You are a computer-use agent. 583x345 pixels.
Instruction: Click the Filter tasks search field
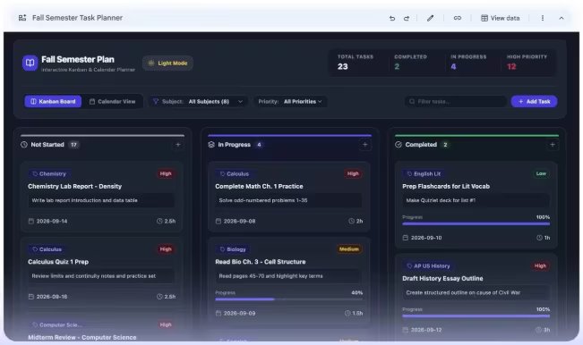pyautogui.click(x=456, y=101)
